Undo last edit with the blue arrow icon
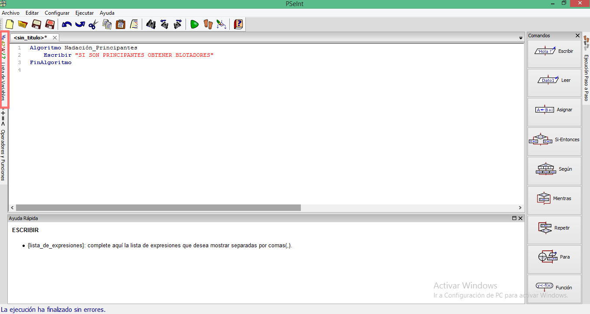Screen dimensions: 590x314 point(66,24)
